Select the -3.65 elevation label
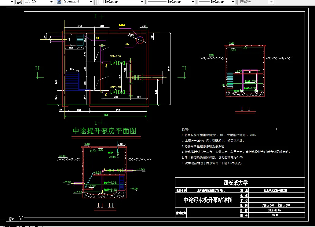The image size is (315, 227). [x=141, y=169]
